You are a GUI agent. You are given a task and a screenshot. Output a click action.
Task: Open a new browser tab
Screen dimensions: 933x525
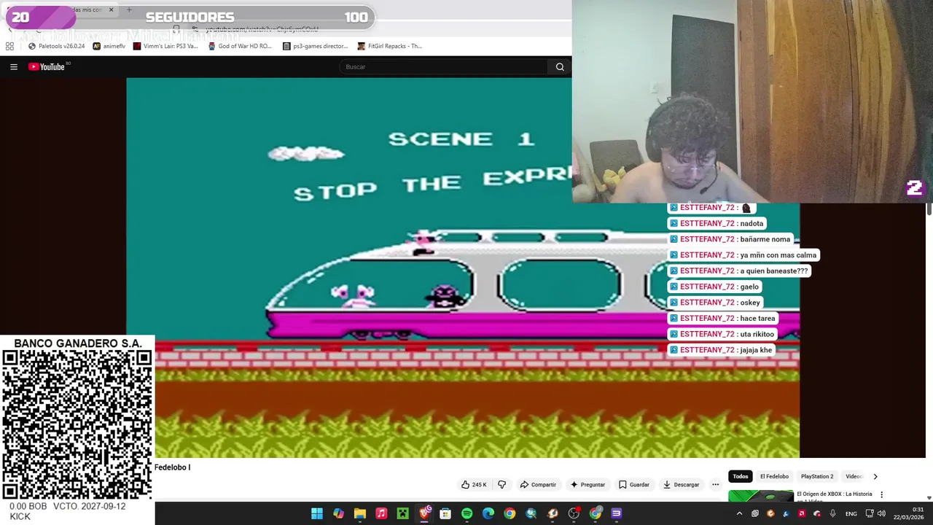tap(129, 10)
